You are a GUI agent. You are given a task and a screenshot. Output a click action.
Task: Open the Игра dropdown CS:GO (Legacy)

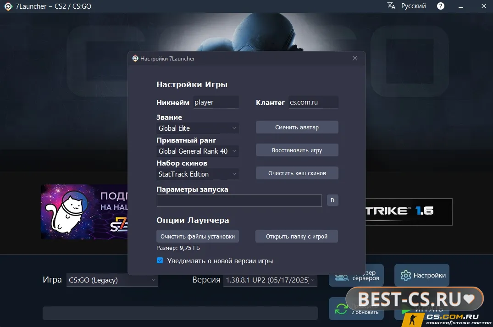(112, 280)
